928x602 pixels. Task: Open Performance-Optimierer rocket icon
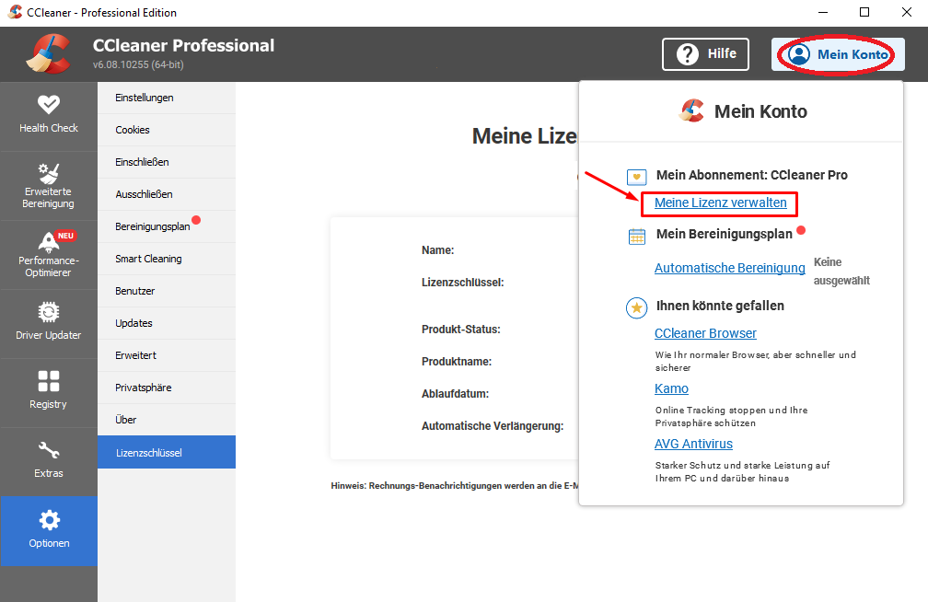(49, 242)
